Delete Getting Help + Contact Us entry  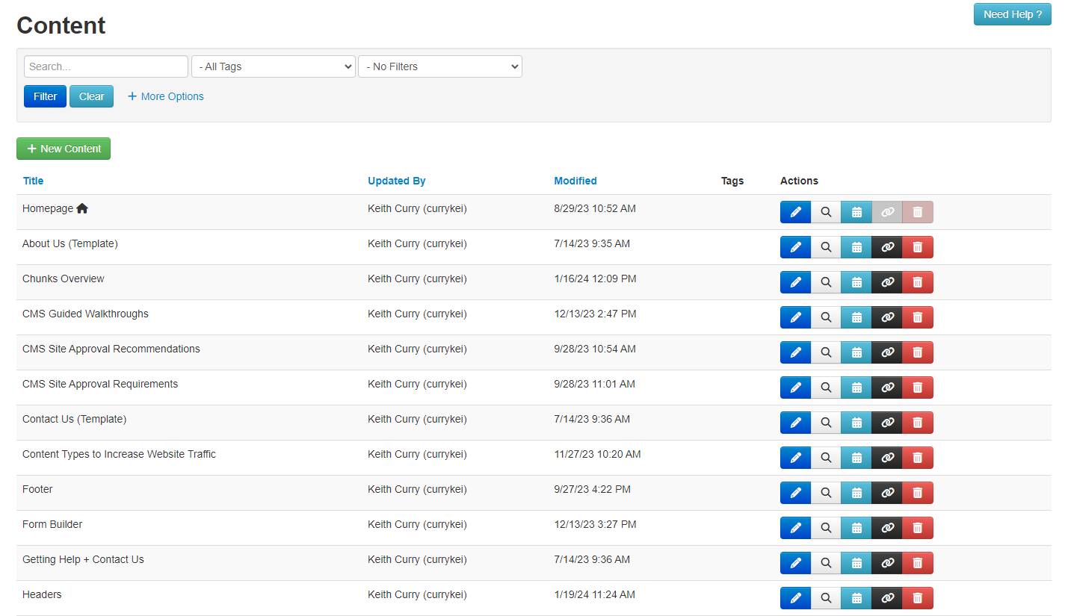[x=917, y=562]
